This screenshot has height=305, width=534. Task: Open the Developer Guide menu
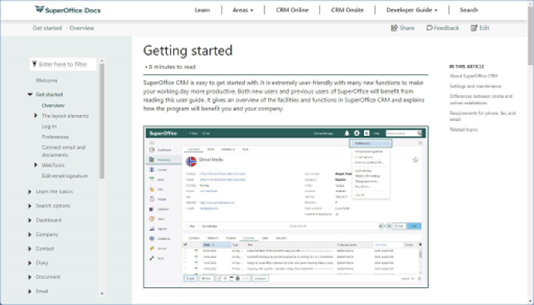[x=412, y=10]
